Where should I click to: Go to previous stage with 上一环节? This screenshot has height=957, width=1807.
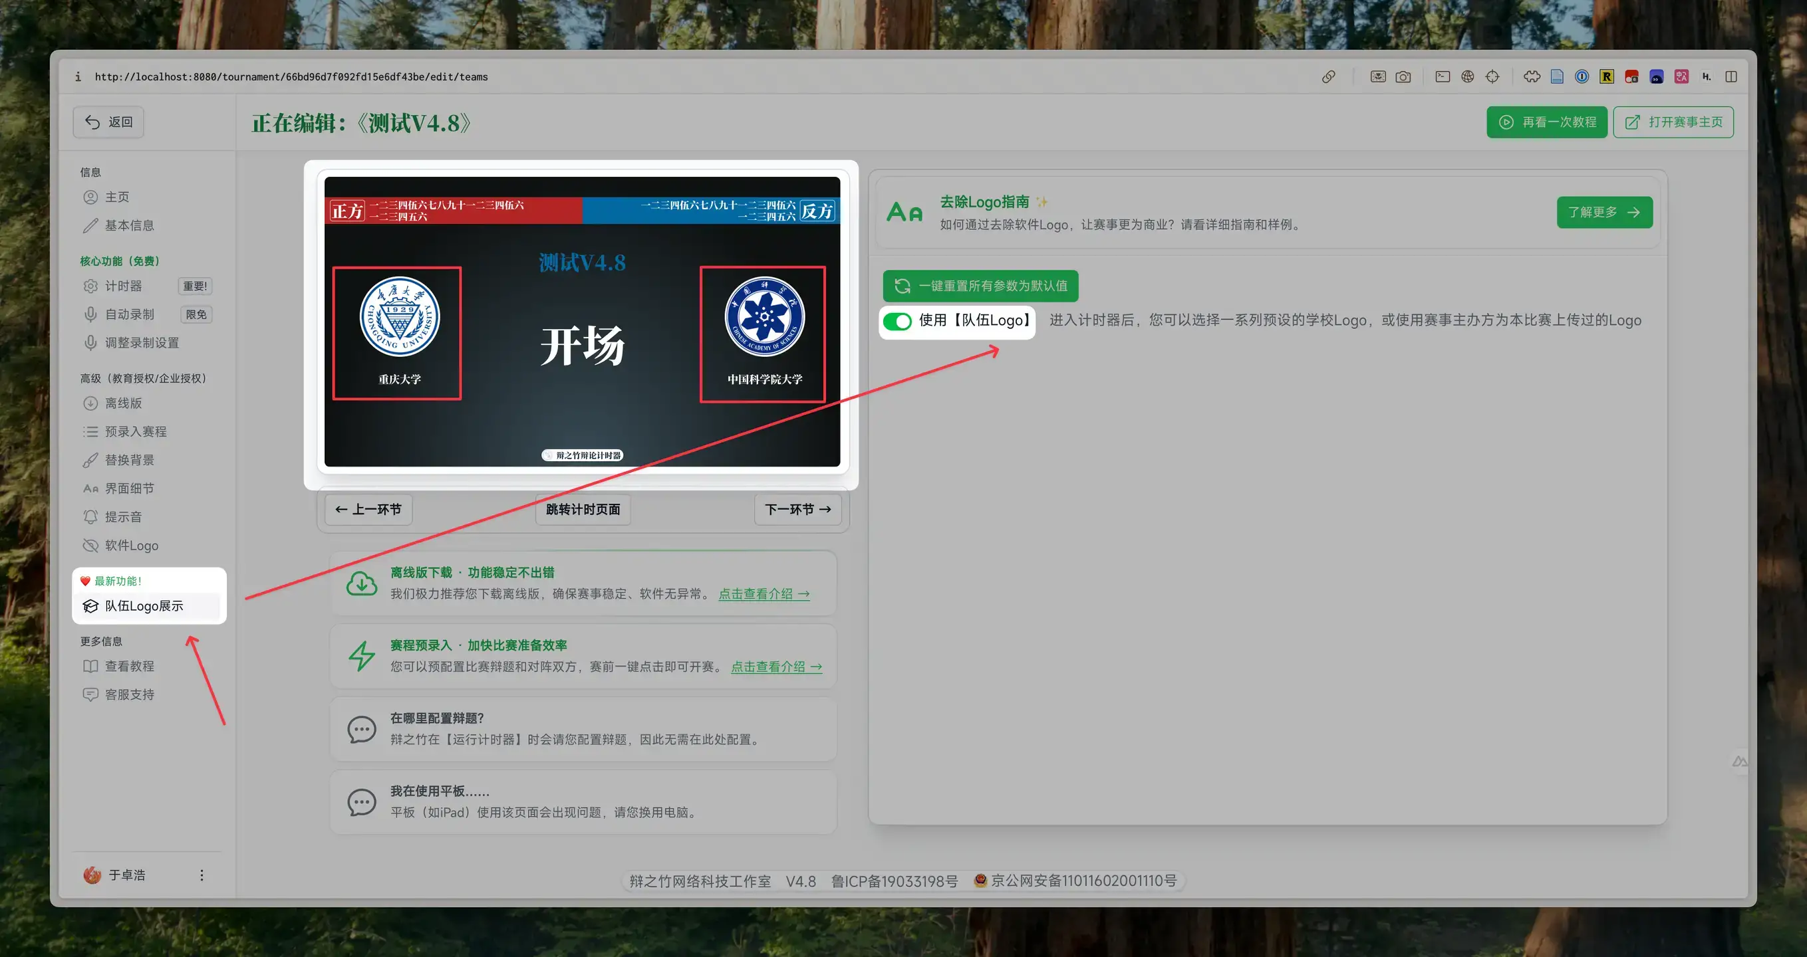point(368,509)
